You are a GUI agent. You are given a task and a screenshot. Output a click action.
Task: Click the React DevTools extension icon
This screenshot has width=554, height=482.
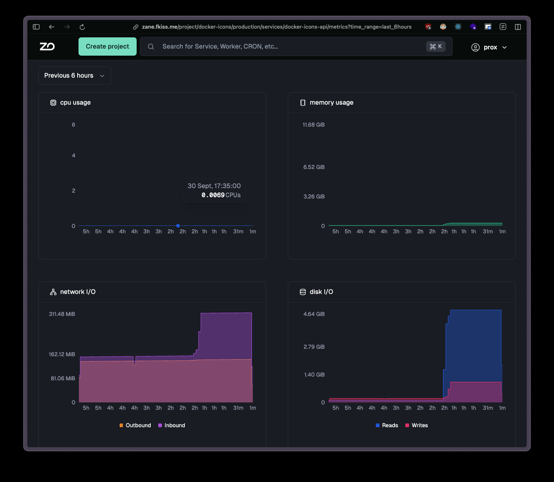[458, 27]
